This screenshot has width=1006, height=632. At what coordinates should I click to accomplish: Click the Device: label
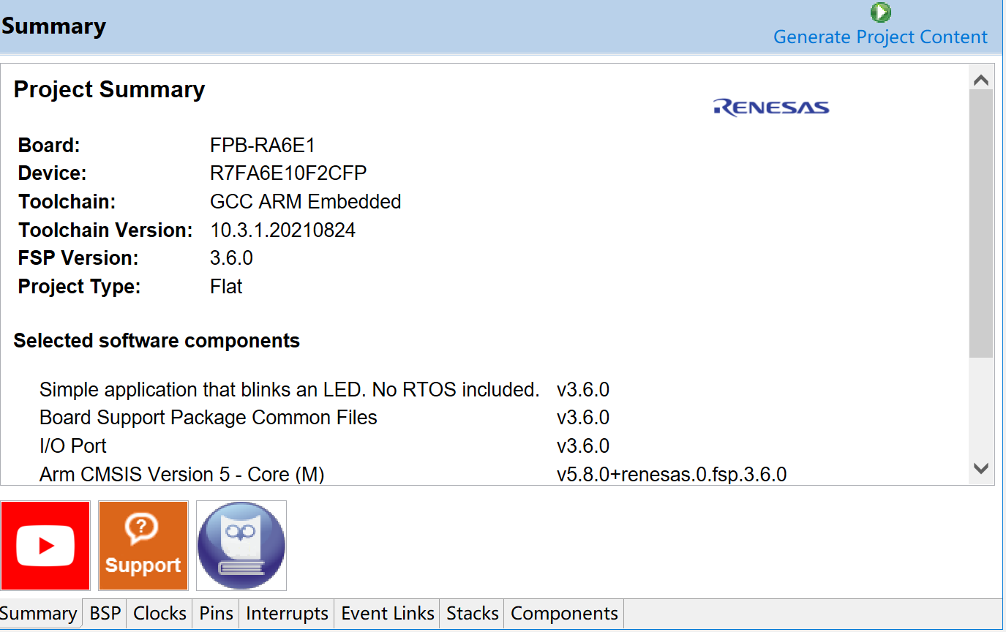(x=52, y=173)
